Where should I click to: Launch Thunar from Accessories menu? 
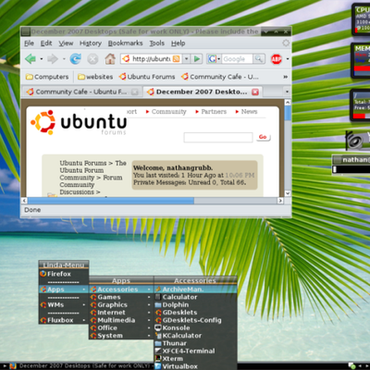[x=195, y=343]
